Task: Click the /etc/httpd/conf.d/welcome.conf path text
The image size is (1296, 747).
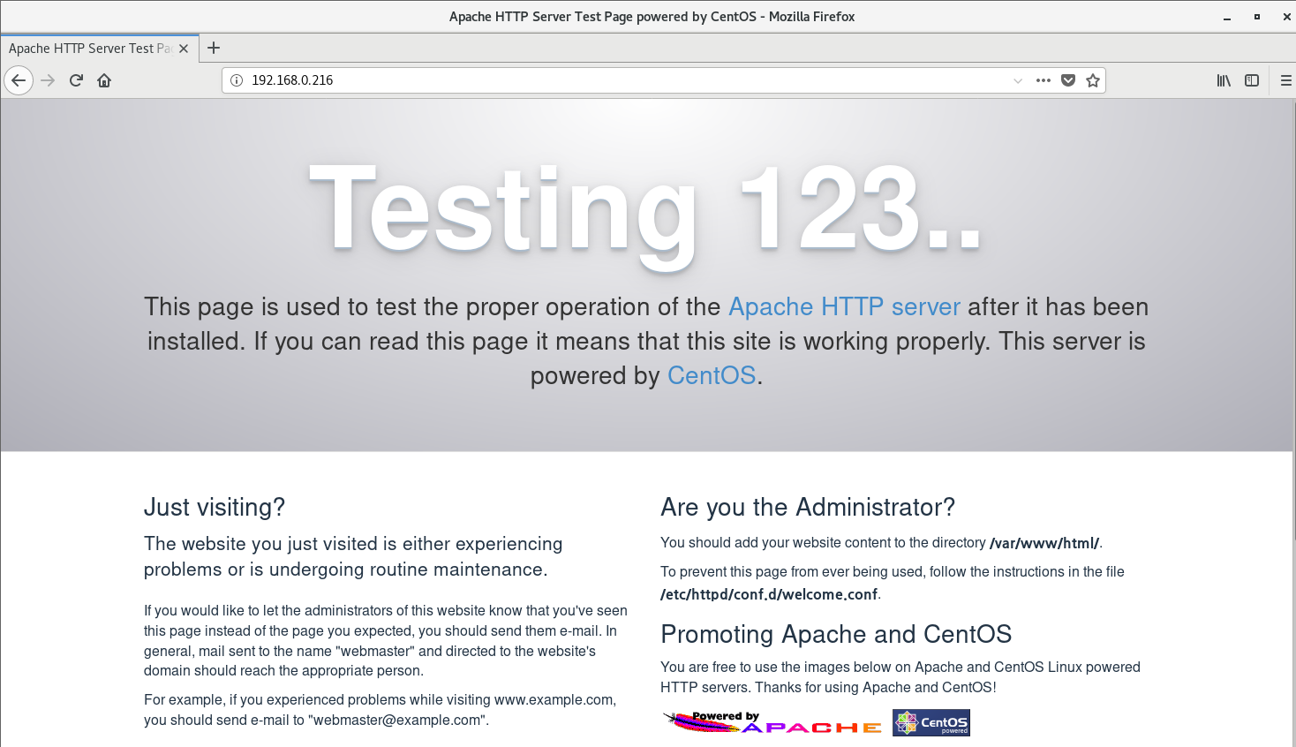Action: coord(769,594)
